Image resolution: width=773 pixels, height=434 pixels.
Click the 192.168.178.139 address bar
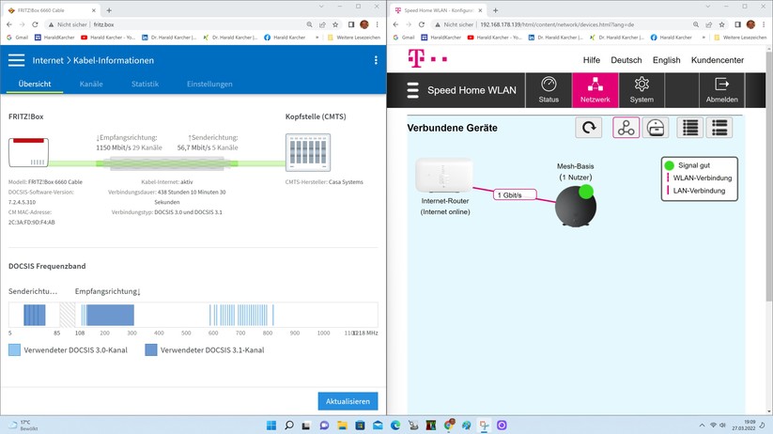coord(562,24)
